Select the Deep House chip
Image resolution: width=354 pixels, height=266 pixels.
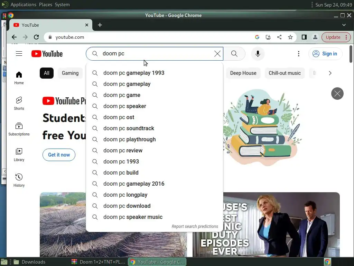click(243, 73)
